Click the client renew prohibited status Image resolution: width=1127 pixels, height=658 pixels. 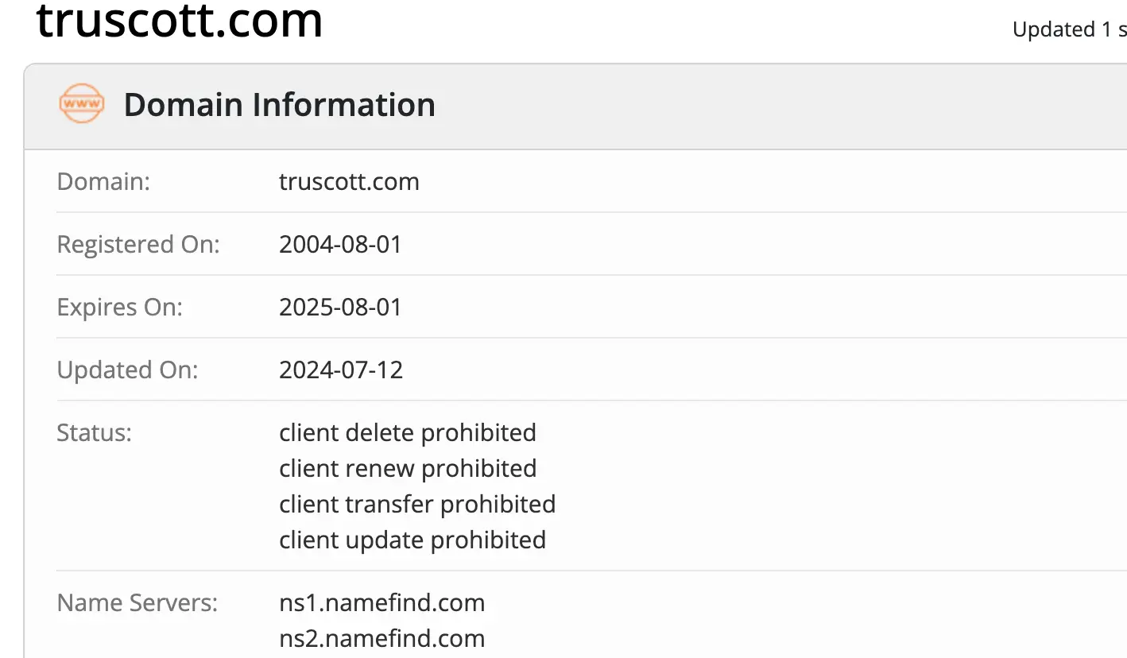click(x=407, y=468)
